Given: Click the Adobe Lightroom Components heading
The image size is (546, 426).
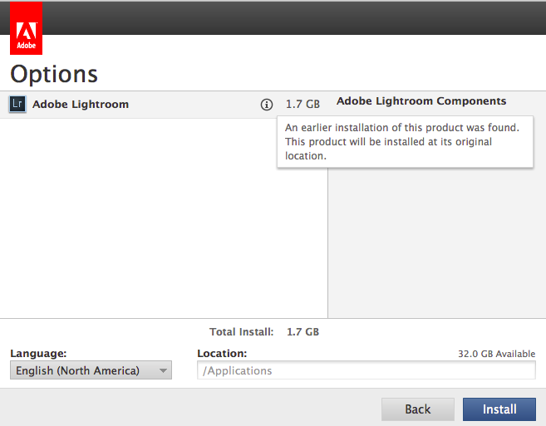Looking at the screenshot, I should pos(421,101).
